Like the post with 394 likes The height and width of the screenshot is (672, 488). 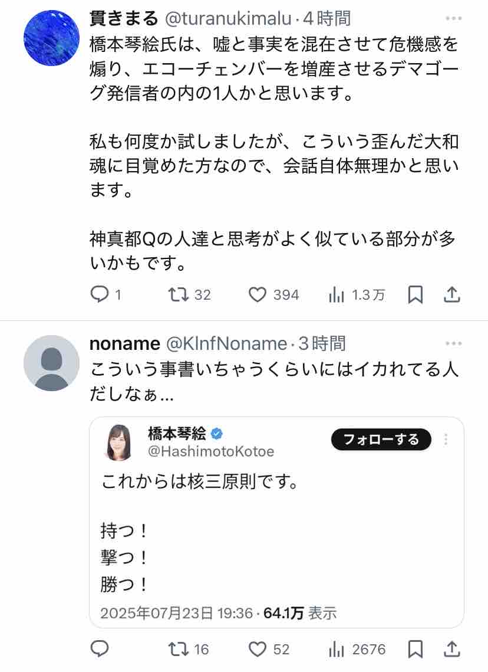click(x=257, y=294)
